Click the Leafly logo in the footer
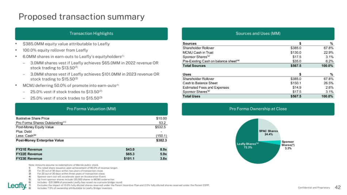347x195 pixels. point(17,186)
